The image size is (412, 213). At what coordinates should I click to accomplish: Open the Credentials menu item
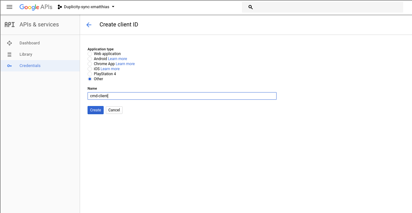(40, 66)
